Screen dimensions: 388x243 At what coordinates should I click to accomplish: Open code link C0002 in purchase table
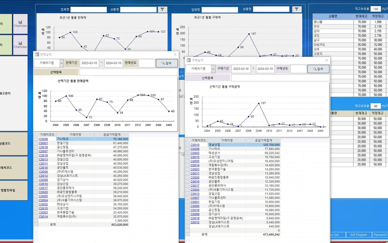coord(195,153)
